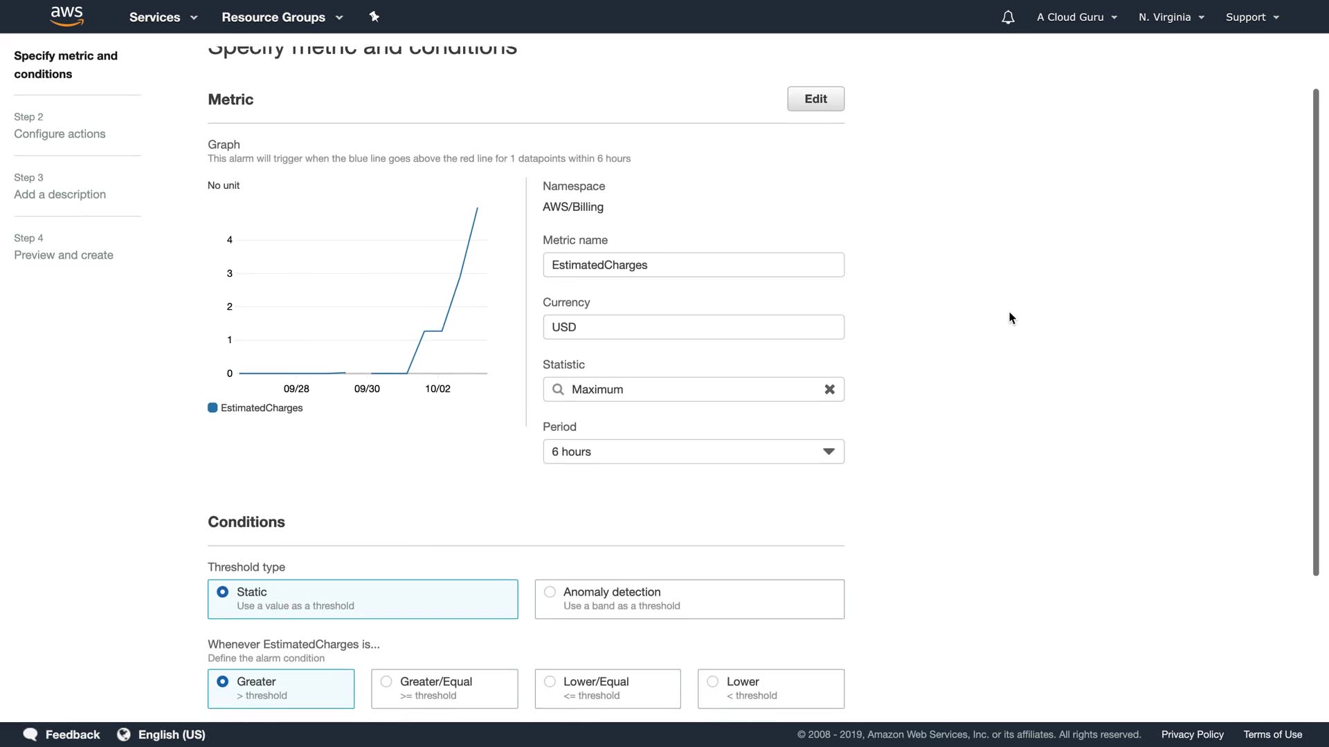The image size is (1329, 747).
Task: Click the pin shortcuts icon
Action: tap(374, 17)
